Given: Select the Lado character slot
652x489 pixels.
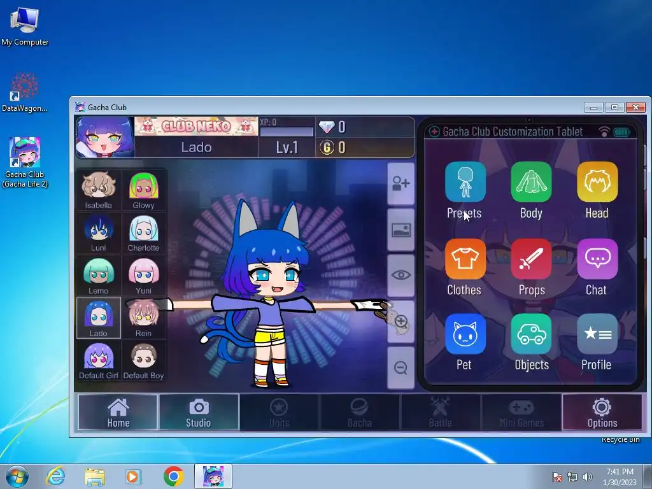Looking at the screenshot, I should [99, 318].
